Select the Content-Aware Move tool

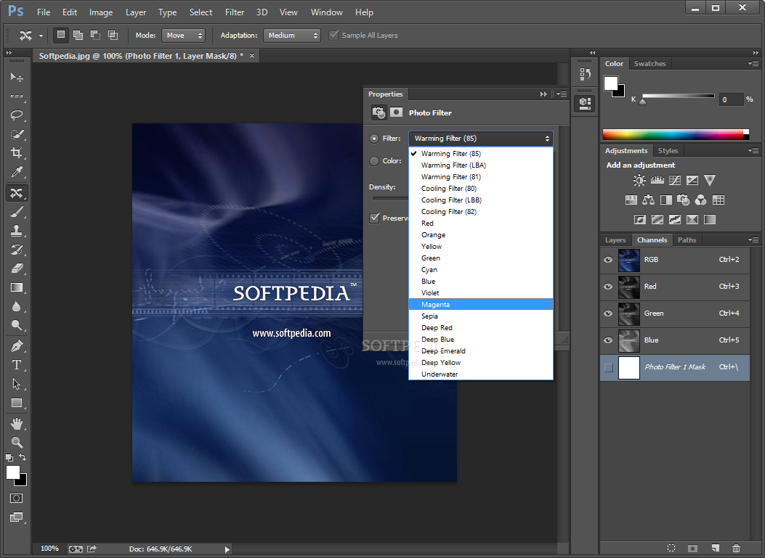(17, 193)
